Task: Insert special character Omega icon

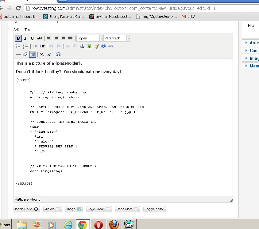Action: click(x=58, y=54)
